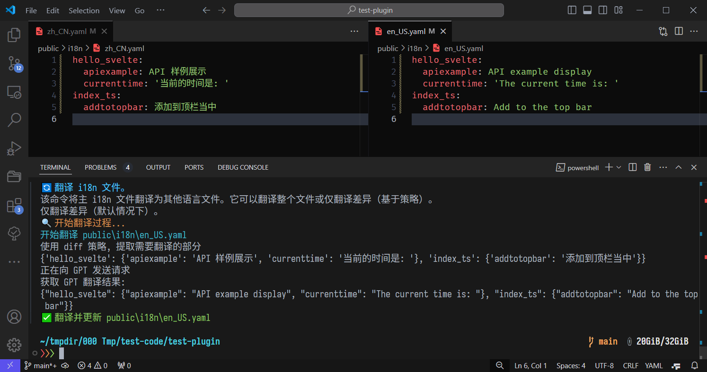Kill terminal using the trash icon
This screenshot has width=707, height=372.
point(647,167)
